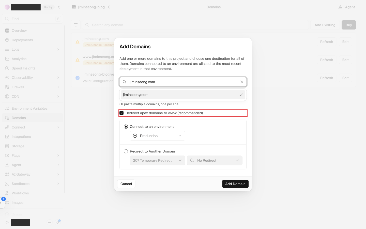Click the Deployments cube icon in sidebar
The image size is (366, 229).
tap(7, 40)
